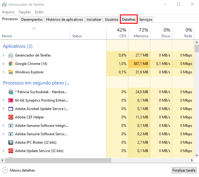Click the vertical scrollbar thumb
Screen dimensions: 199x177
pyautogui.click(x=197, y=49)
